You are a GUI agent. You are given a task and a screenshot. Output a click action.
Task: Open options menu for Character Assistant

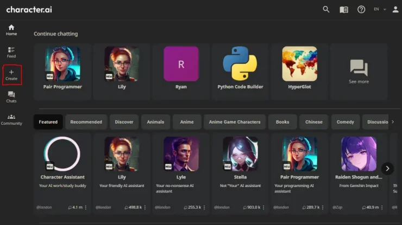click(86, 207)
